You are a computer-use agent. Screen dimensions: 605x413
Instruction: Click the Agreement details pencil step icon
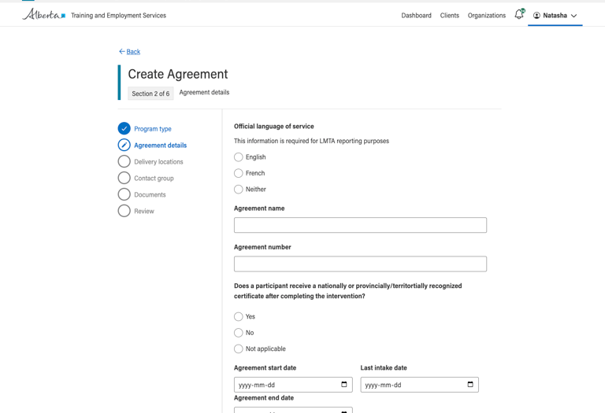point(124,145)
